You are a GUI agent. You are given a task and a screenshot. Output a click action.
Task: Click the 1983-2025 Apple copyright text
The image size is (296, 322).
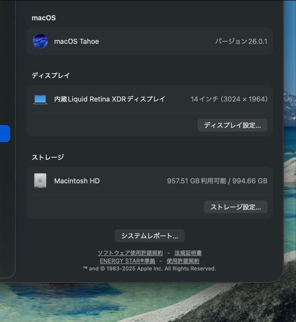point(149,268)
